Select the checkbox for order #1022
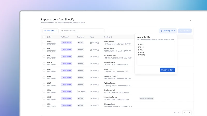The width and height of the screenshot is (207, 116). pos(44,49)
